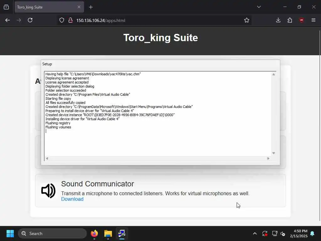Restore down the Firefox window
321x241 pixels.
click(x=299, y=7)
